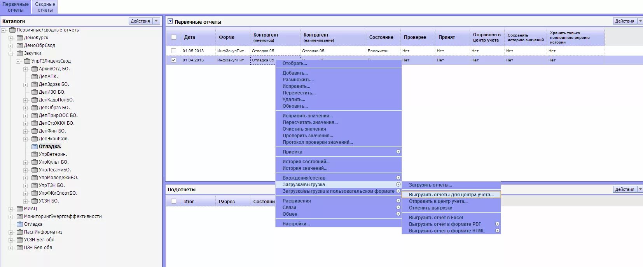Expand the ДемоКурск tree node
The height and width of the screenshot is (267, 643).
pyautogui.click(x=11, y=38)
